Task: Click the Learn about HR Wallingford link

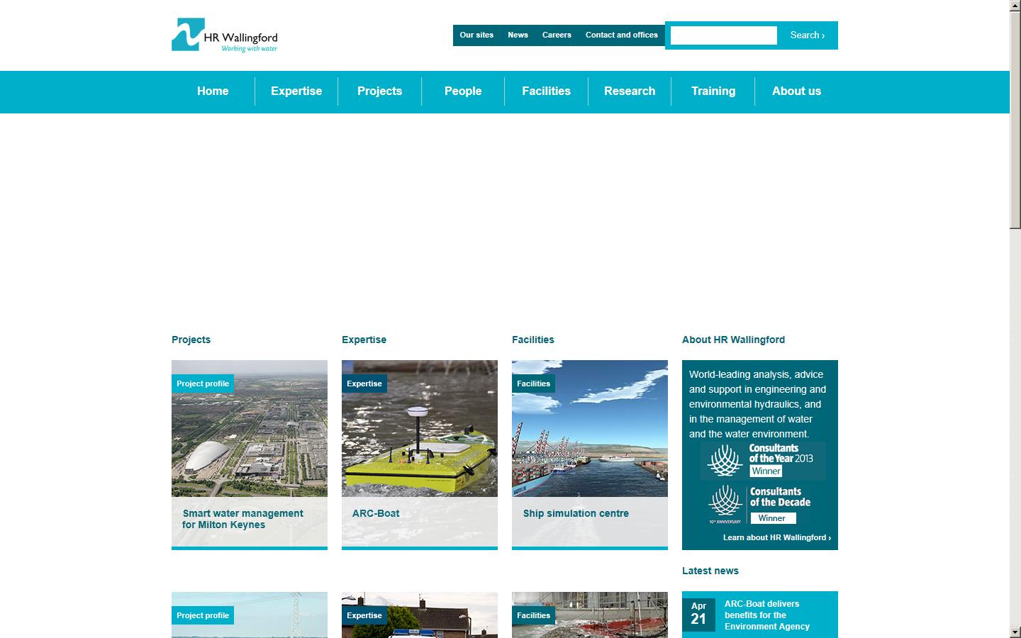Action: pyautogui.click(x=776, y=537)
